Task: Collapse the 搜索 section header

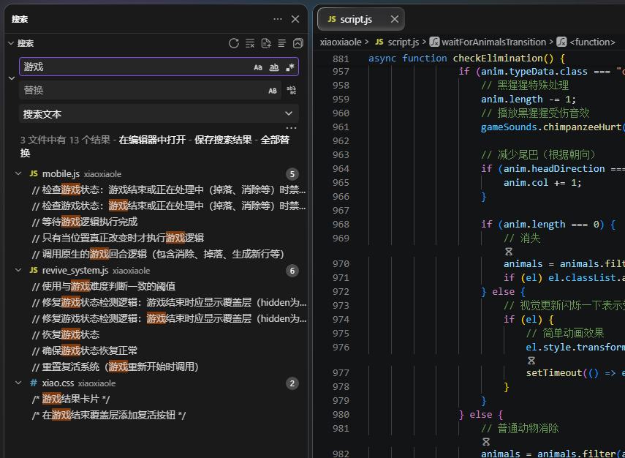Action: (11, 43)
